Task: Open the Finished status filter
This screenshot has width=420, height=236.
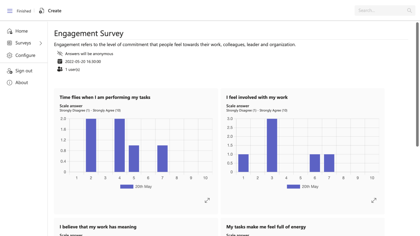Action: 24,11
